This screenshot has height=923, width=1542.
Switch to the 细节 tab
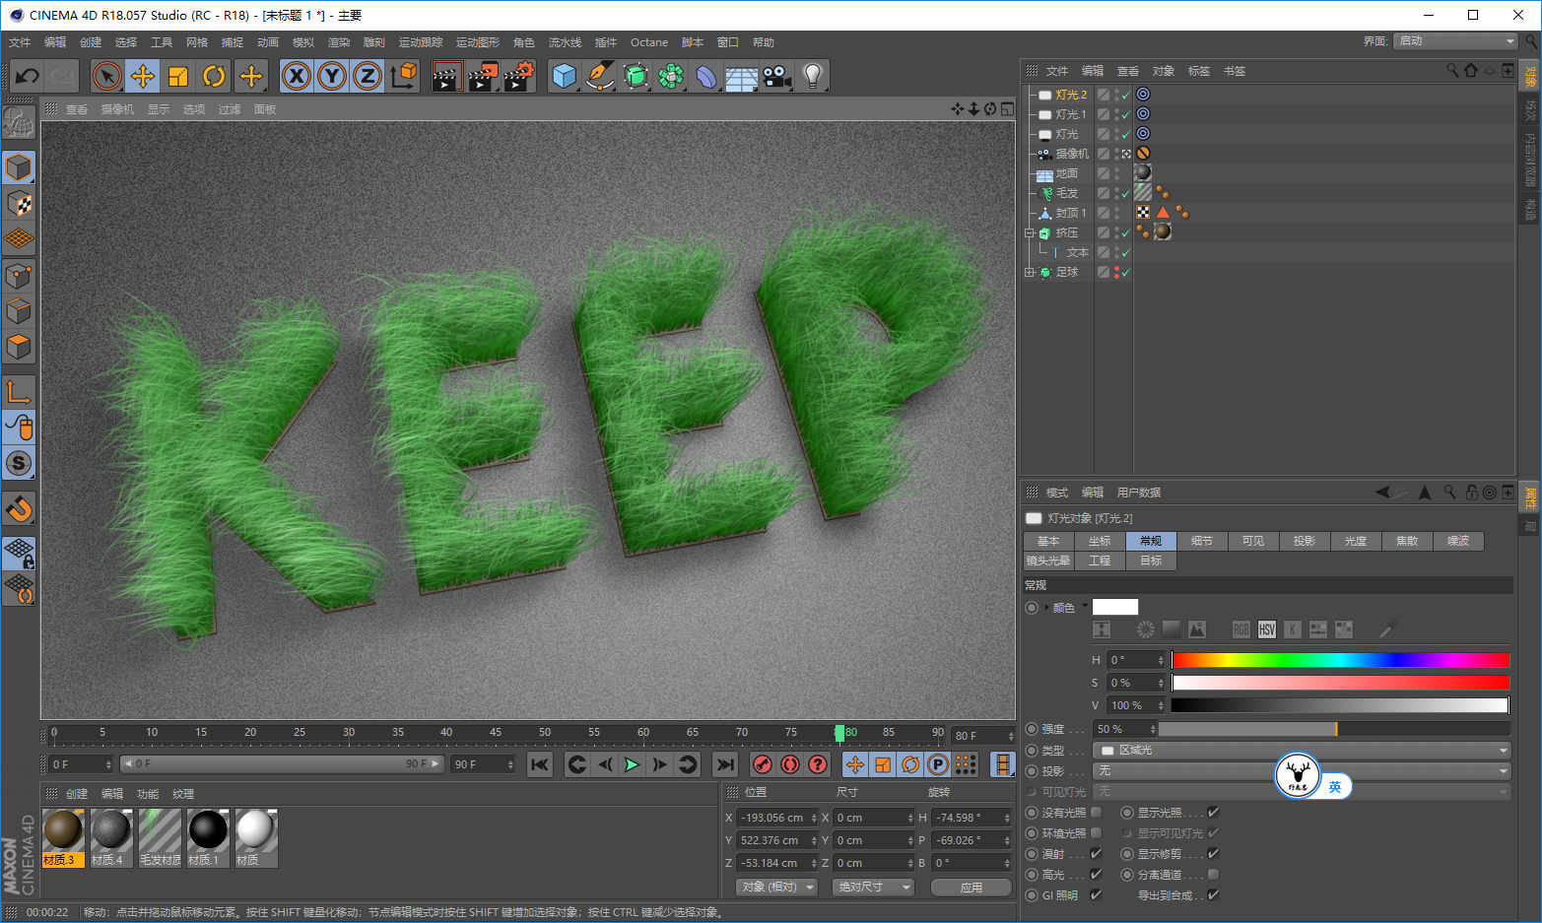coord(1202,541)
